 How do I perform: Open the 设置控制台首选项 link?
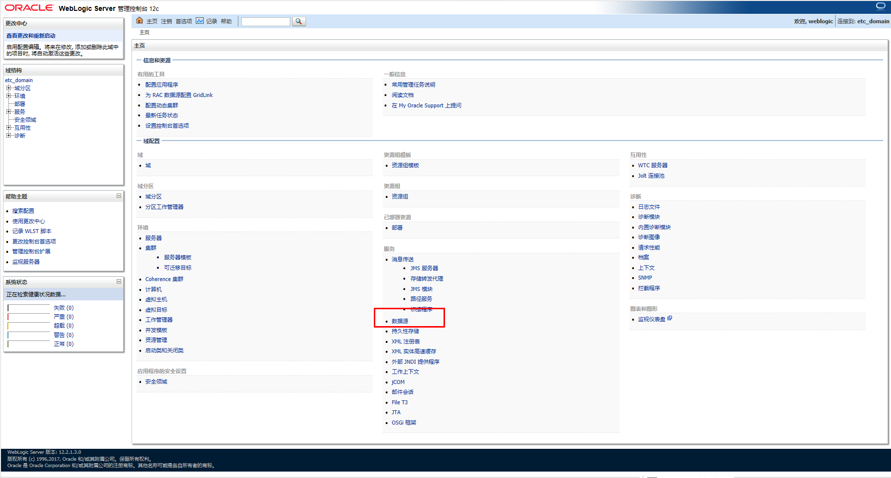pyautogui.click(x=167, y=126)
